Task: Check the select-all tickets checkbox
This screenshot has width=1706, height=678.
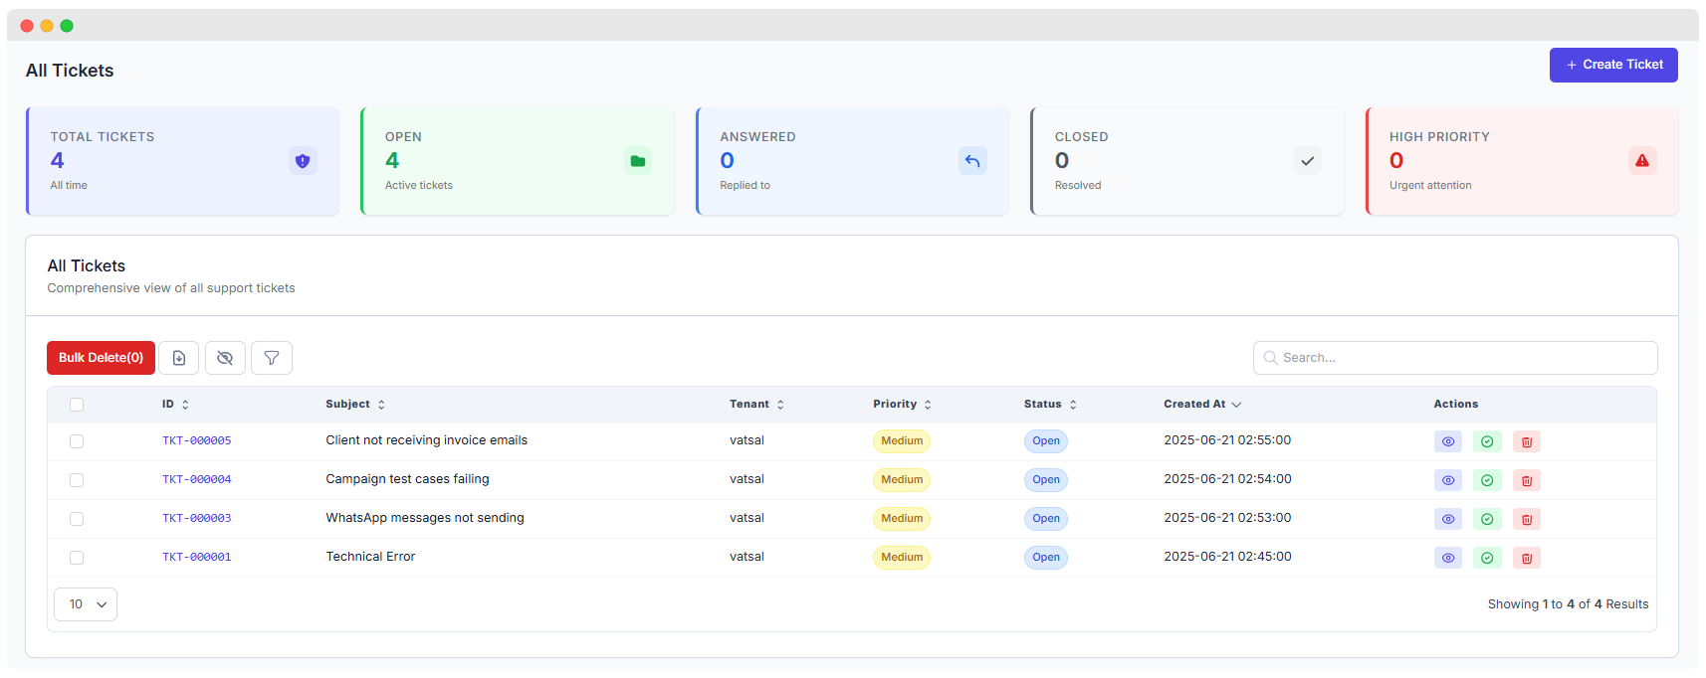Action: [77, 405]
